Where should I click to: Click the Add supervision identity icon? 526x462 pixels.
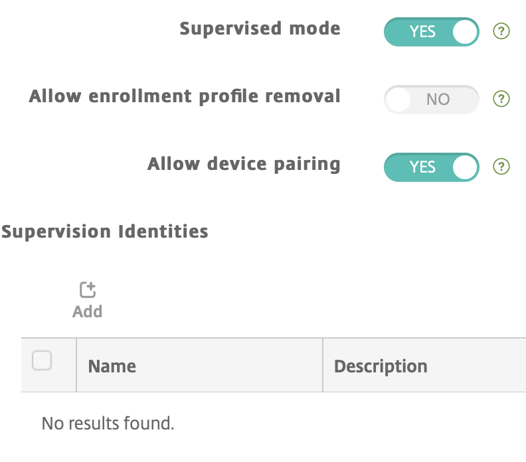click(x=88, y=289)
